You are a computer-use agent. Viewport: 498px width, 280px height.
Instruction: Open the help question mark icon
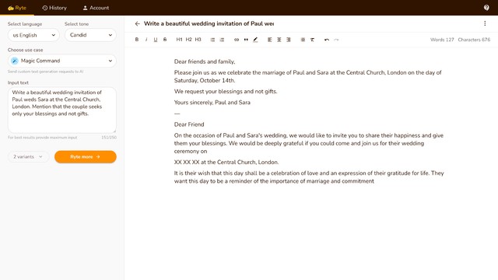[486, 8]
